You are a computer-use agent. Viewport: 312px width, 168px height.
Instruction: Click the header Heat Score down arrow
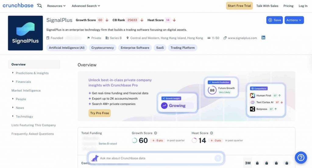tap(174, 20)
